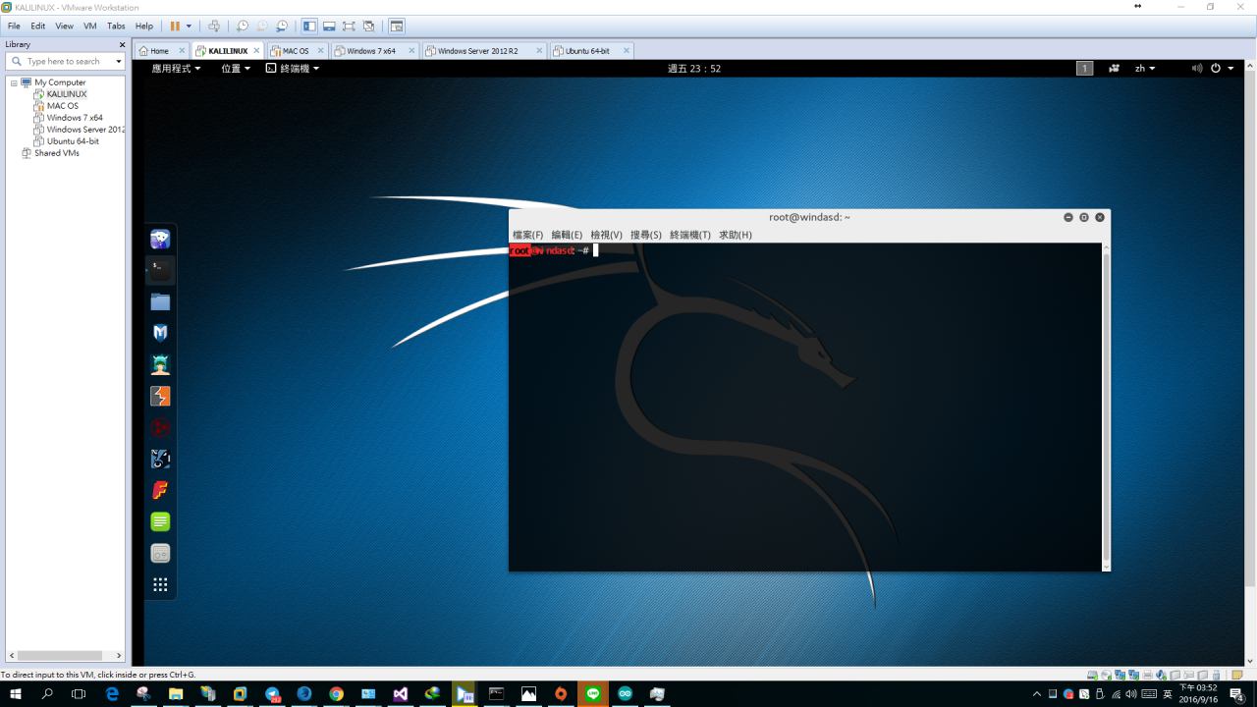Open terminal 檔案(F) menu
Image resolution: width=1257 pixels, height=707 pixels.
527,235
